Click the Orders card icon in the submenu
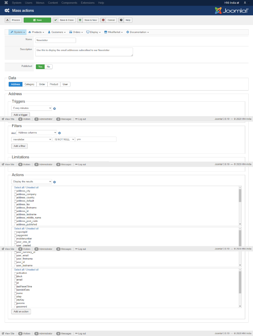 pyautogui.click(x=71, y=32)
